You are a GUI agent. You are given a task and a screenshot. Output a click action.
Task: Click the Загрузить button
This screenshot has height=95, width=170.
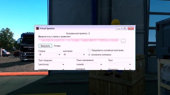pyautogui.click(x=45, y=46)
